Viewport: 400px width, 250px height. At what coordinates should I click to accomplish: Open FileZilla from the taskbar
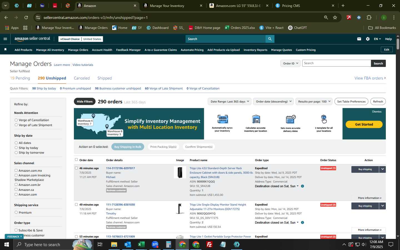point(209,244)
